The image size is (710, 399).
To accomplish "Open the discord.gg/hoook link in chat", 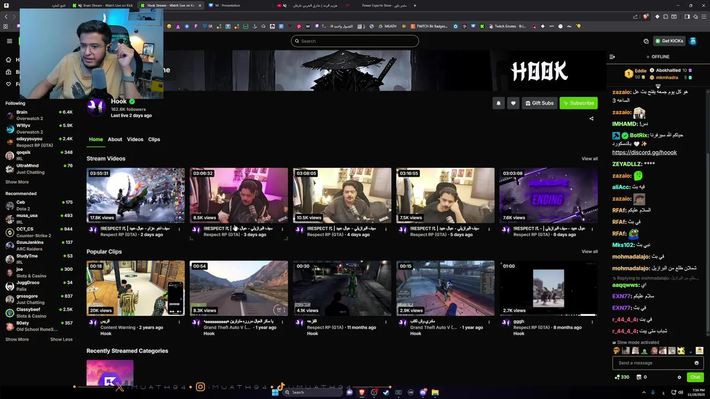I will [x=645, y=152].
